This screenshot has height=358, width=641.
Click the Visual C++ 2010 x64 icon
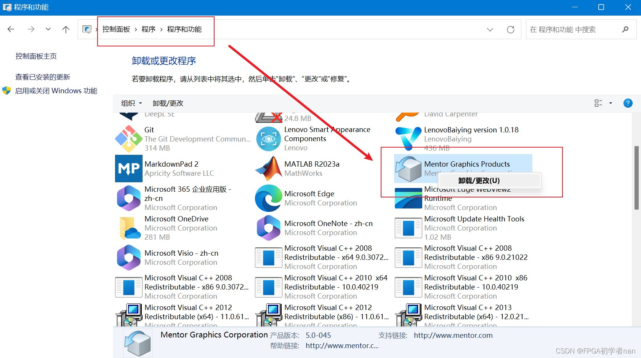point(269,287)
